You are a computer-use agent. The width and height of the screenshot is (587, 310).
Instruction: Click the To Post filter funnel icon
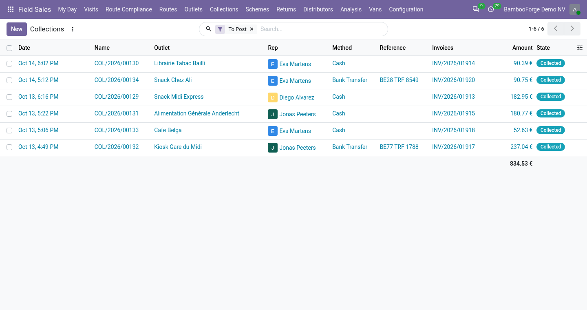pos(220,29)
